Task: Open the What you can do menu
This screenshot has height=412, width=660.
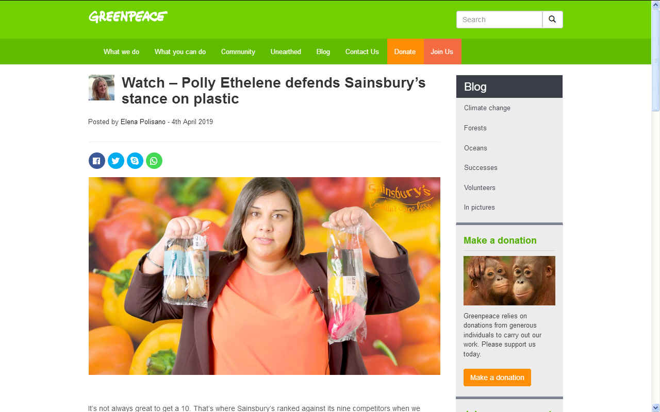Action: 180,51
